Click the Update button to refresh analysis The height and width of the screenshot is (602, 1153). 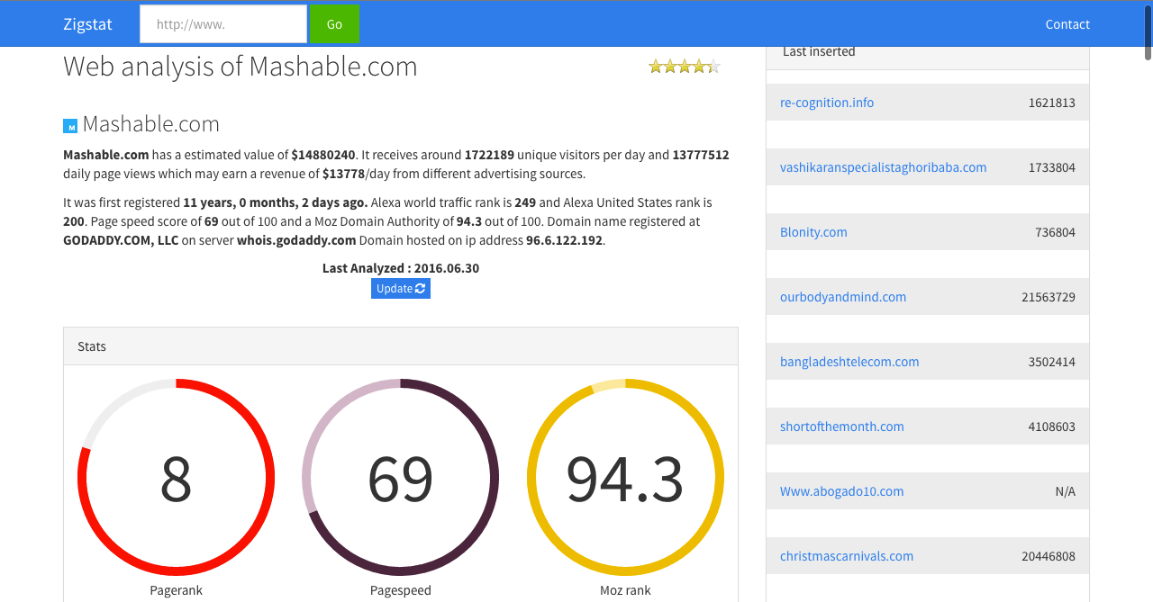(x=400, y=288)
